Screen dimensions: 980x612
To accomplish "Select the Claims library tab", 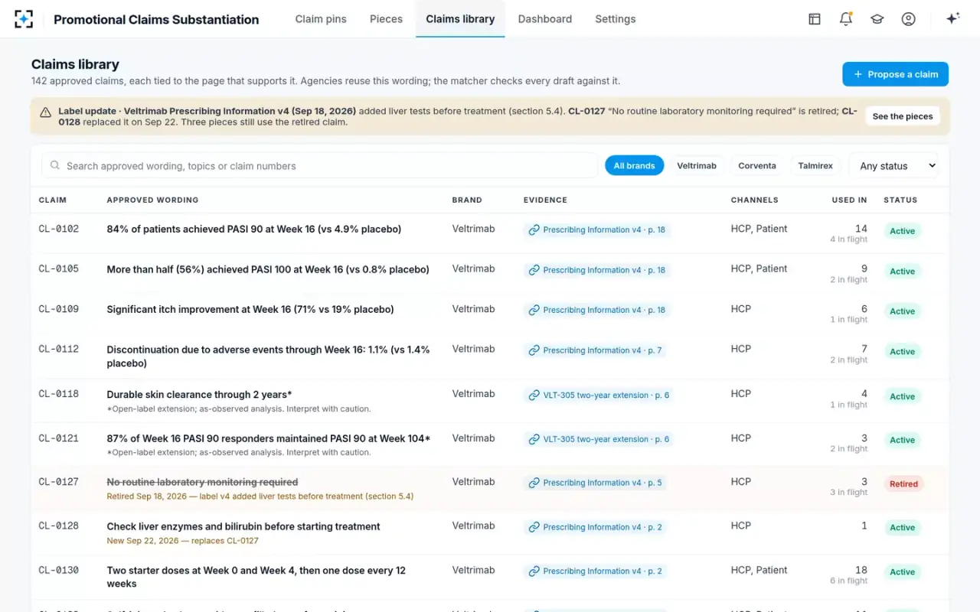I will pyautogui.click(x=460, y=19).
